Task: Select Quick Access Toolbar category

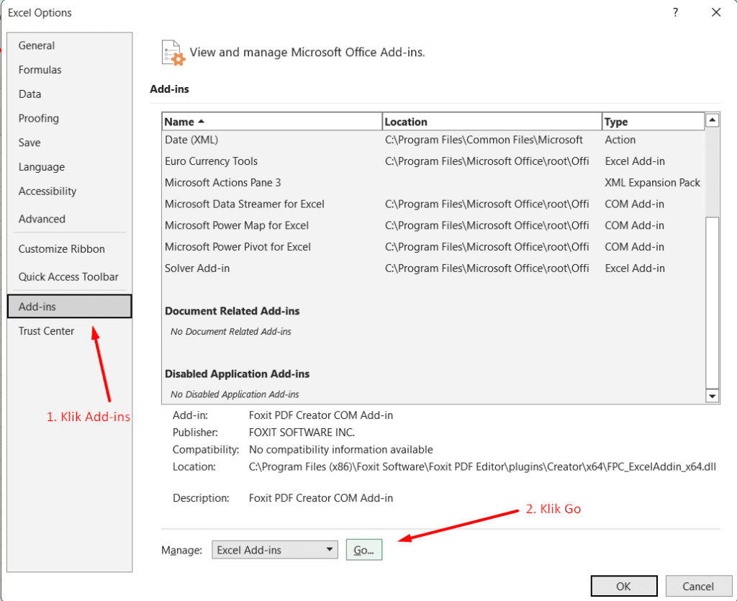Action: point(68,276)
